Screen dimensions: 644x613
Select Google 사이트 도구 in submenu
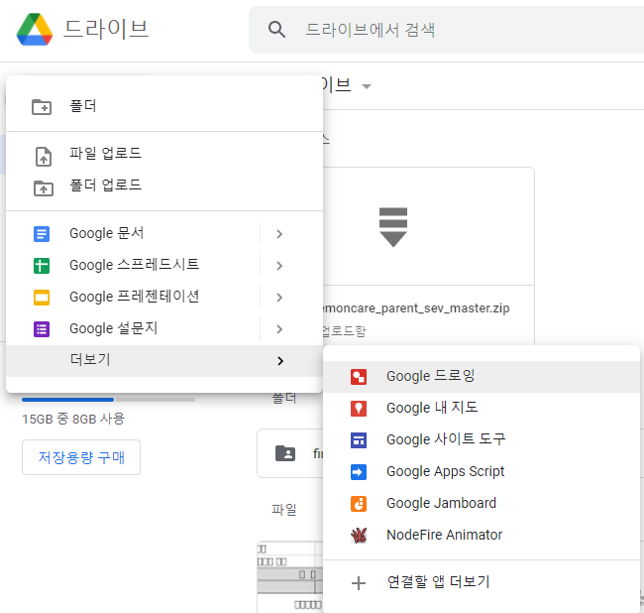(x=482, y=440)
